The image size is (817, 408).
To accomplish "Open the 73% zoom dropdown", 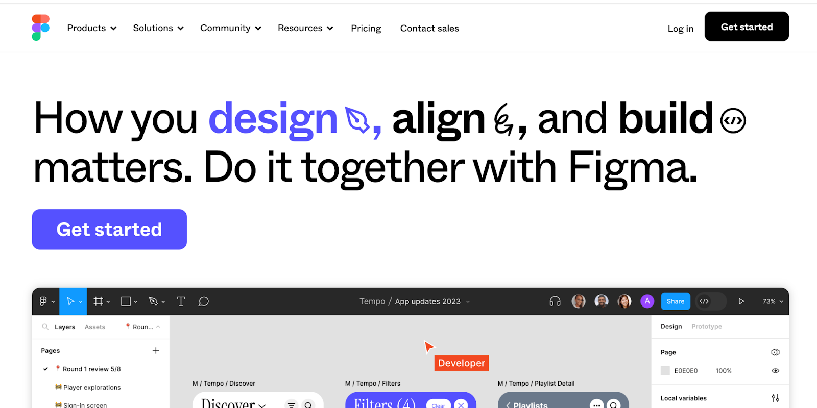I will [773, 301].
